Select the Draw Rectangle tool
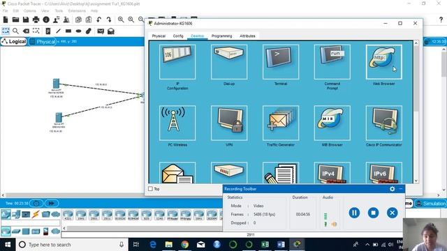The width and height of the screenshot is (447, 251). (68, 31)
